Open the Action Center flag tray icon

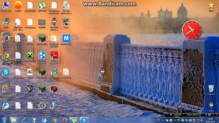179,120
